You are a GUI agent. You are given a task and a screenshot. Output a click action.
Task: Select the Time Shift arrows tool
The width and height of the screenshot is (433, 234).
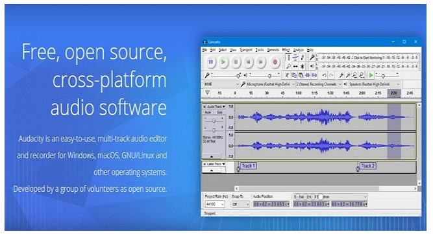[295, 66]
